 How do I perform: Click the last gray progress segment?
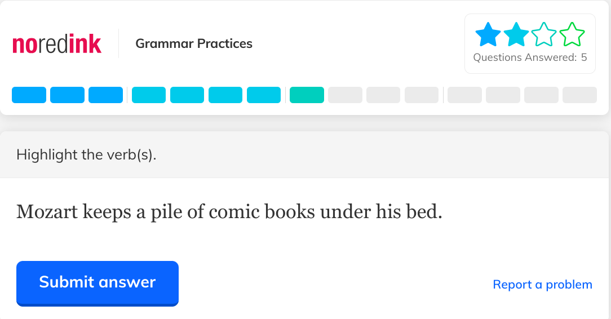click(x=579, y=95)
